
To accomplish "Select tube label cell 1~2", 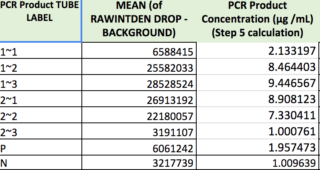I will point(40,68).
